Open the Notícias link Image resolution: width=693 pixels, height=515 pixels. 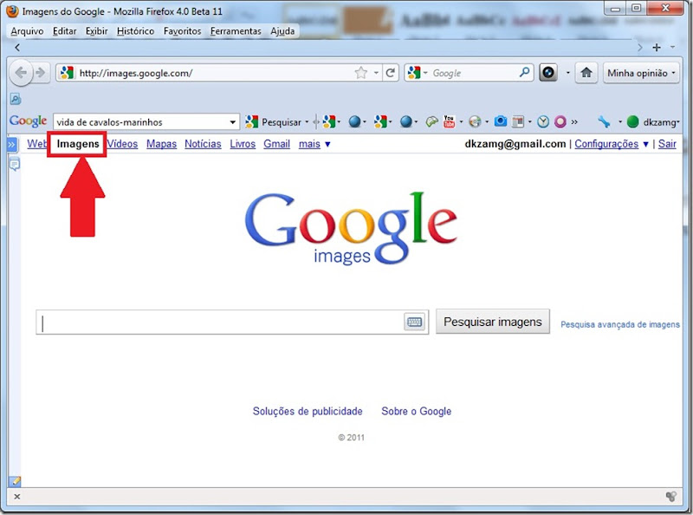pyautogui.click(x=203, y=144)
